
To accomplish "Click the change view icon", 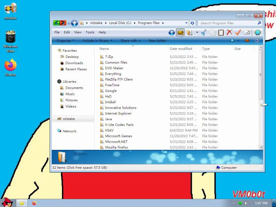I will click(x=232, y=41).
